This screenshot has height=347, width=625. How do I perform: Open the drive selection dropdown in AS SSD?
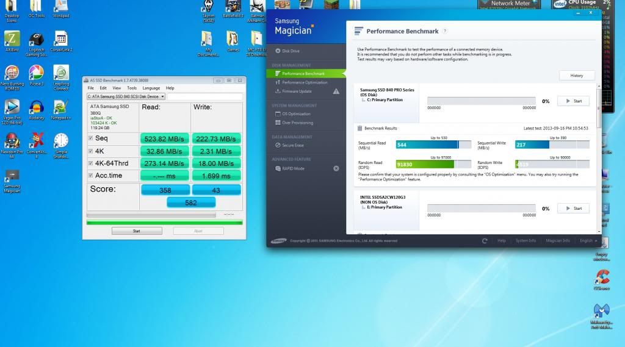126,96
